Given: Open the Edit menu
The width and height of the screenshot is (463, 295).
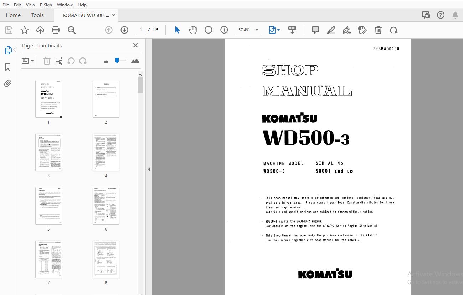Looking at the screenshot, I should click(x=17, y=5).
